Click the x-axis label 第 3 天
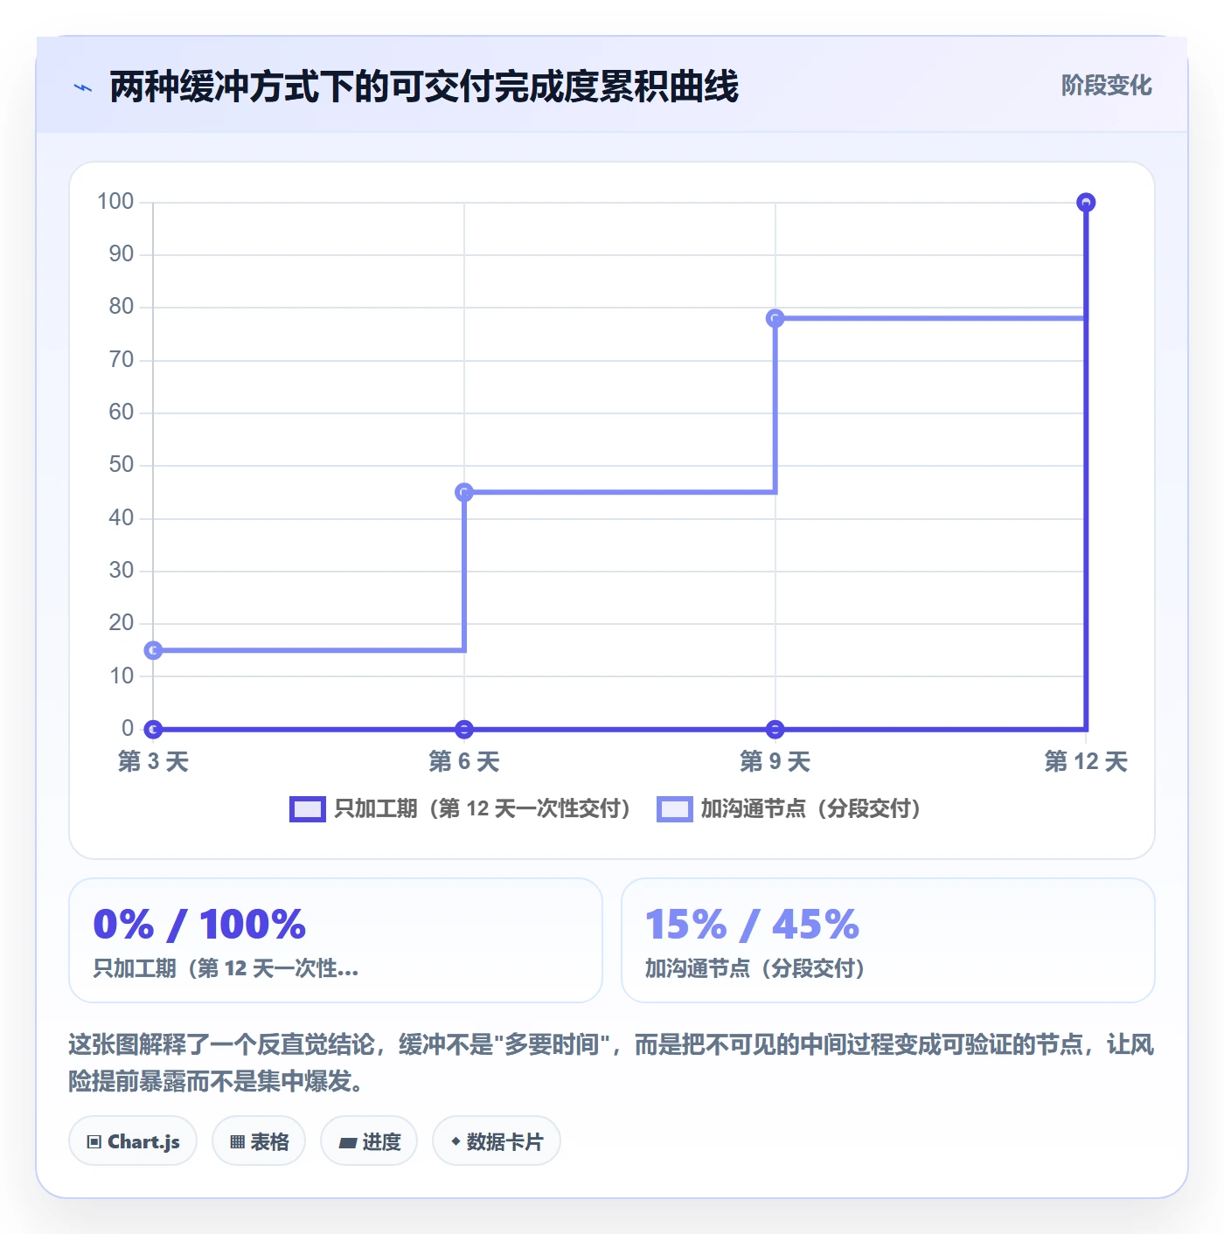This screenshot has height=1234, width=1224. click(153, 761)
